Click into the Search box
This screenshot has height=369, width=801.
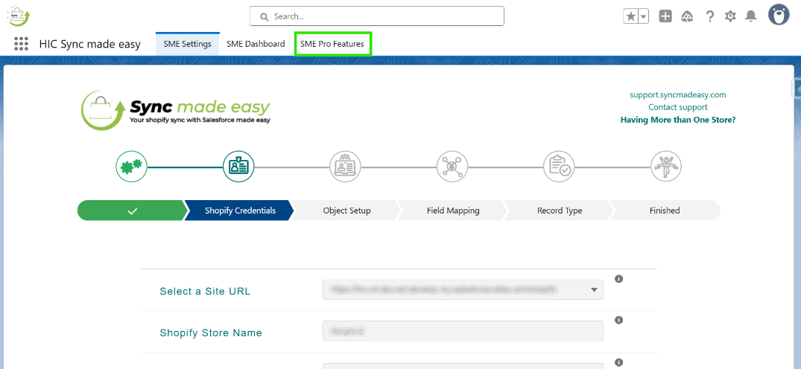(376, 16)
